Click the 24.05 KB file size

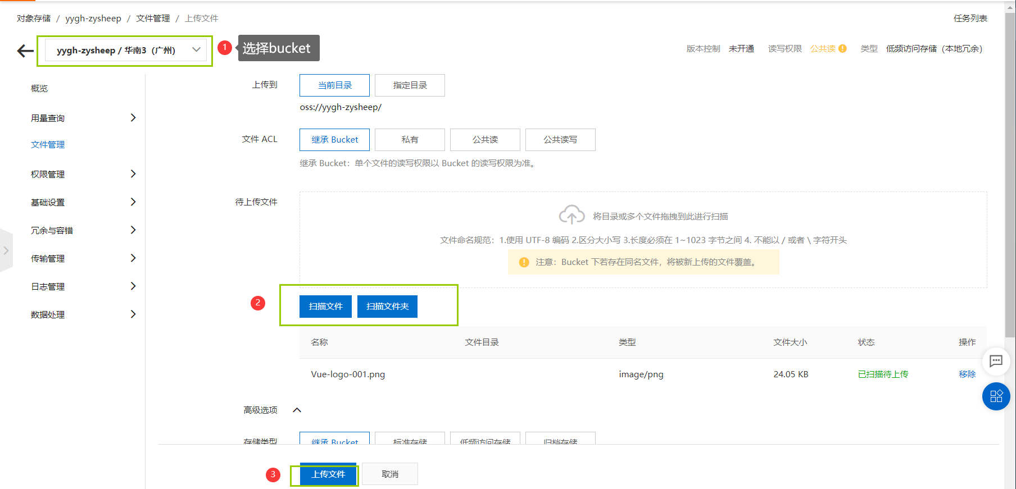(791, 374)
